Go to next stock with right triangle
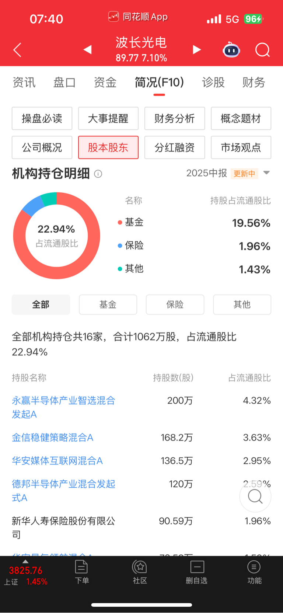 click(x=197, y=49)
